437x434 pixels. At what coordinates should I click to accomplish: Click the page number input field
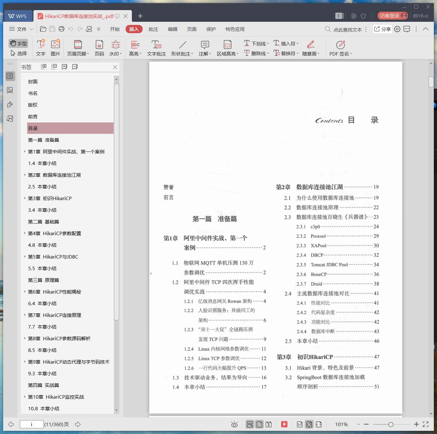pos(32,424)
